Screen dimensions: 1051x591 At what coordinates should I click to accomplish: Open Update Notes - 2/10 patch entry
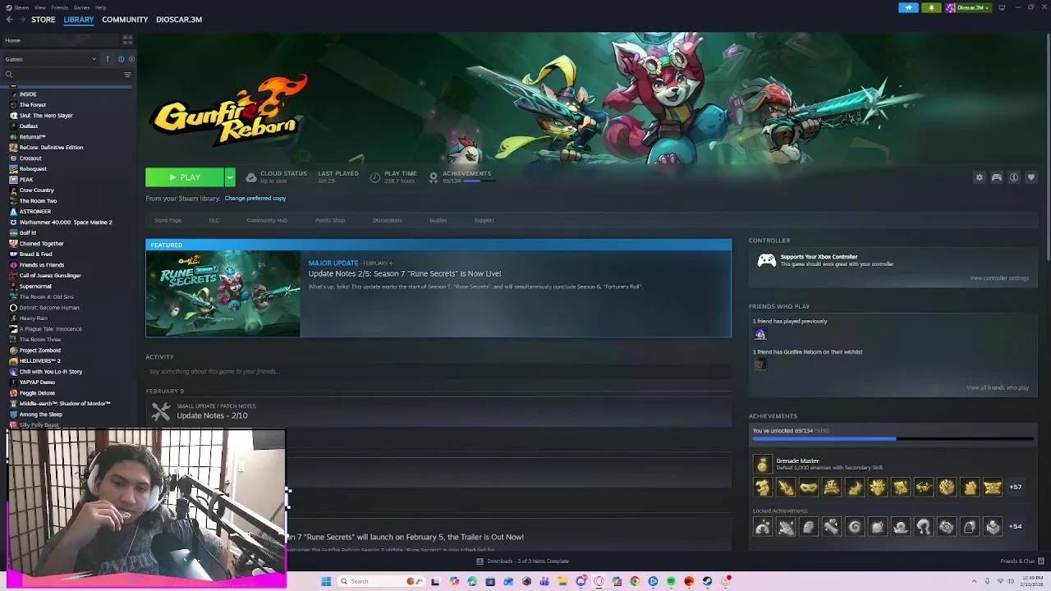point(212,415)
